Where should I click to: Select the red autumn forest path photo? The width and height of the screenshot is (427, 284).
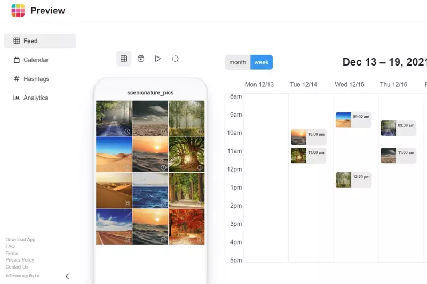[x=186, y=226]
